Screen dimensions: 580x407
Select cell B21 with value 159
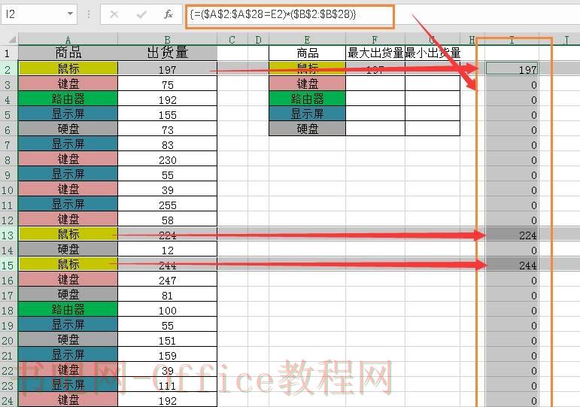(167, 355)
